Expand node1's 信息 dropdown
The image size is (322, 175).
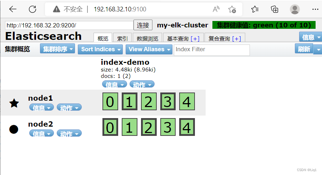[x=42, y=107]
